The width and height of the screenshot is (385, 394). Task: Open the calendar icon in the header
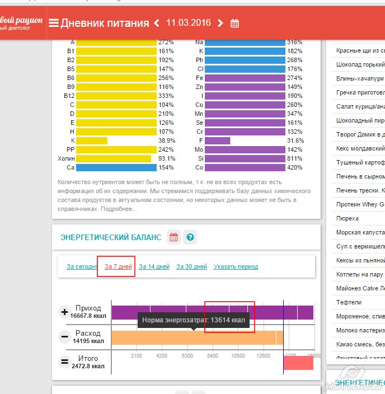tap(235, 24)
